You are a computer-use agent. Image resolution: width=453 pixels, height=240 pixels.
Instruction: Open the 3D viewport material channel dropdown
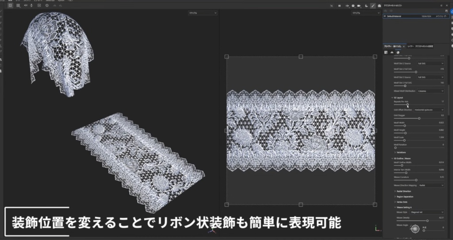(203, 13)
